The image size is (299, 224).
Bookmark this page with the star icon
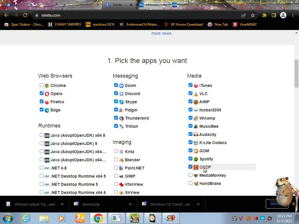[x=253, y=15]
